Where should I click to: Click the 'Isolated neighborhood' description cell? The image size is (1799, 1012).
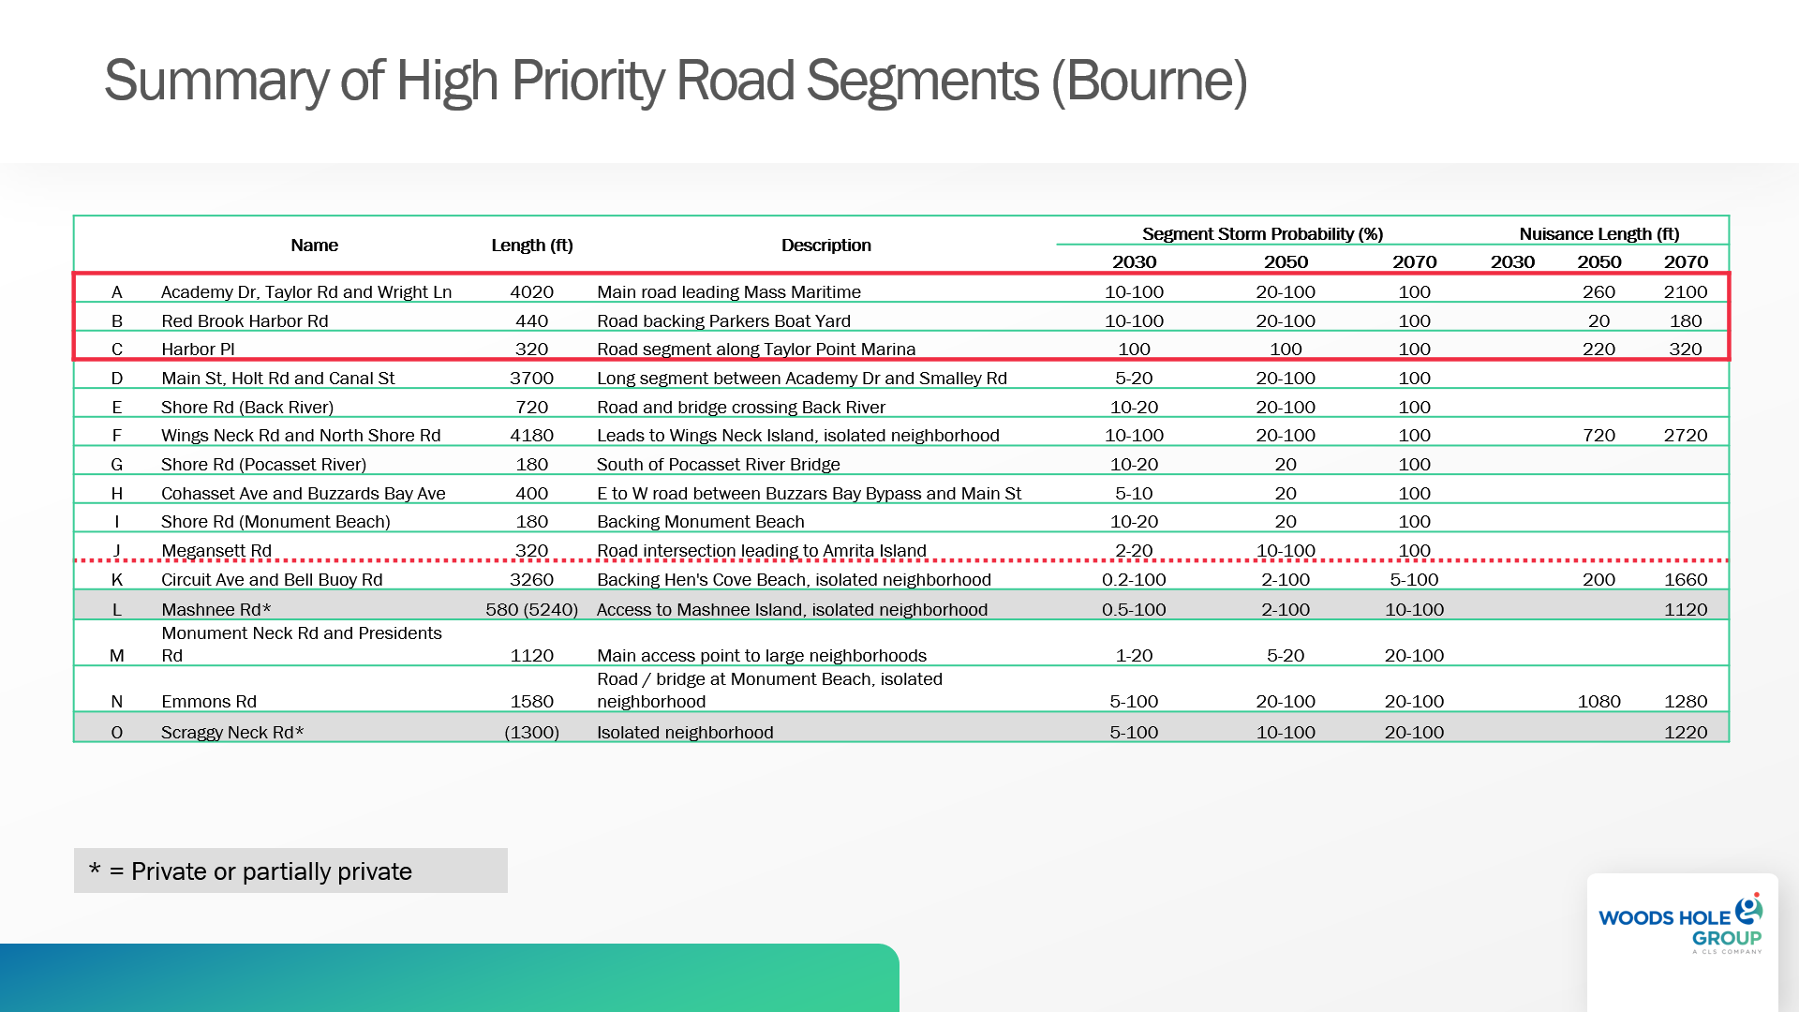[685, 733]
